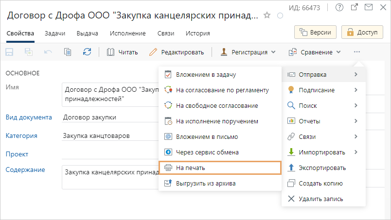Click the undo arrow icon in toolbar

(48, 52)
